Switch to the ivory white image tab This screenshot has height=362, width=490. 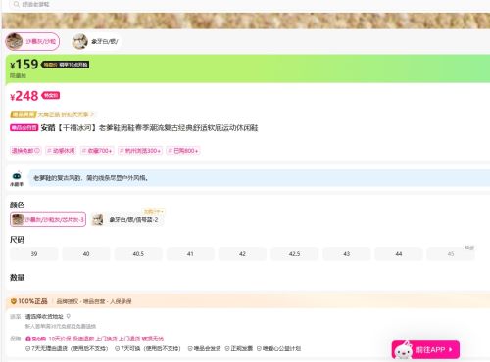pyautogui.click(x=96, y=42)
